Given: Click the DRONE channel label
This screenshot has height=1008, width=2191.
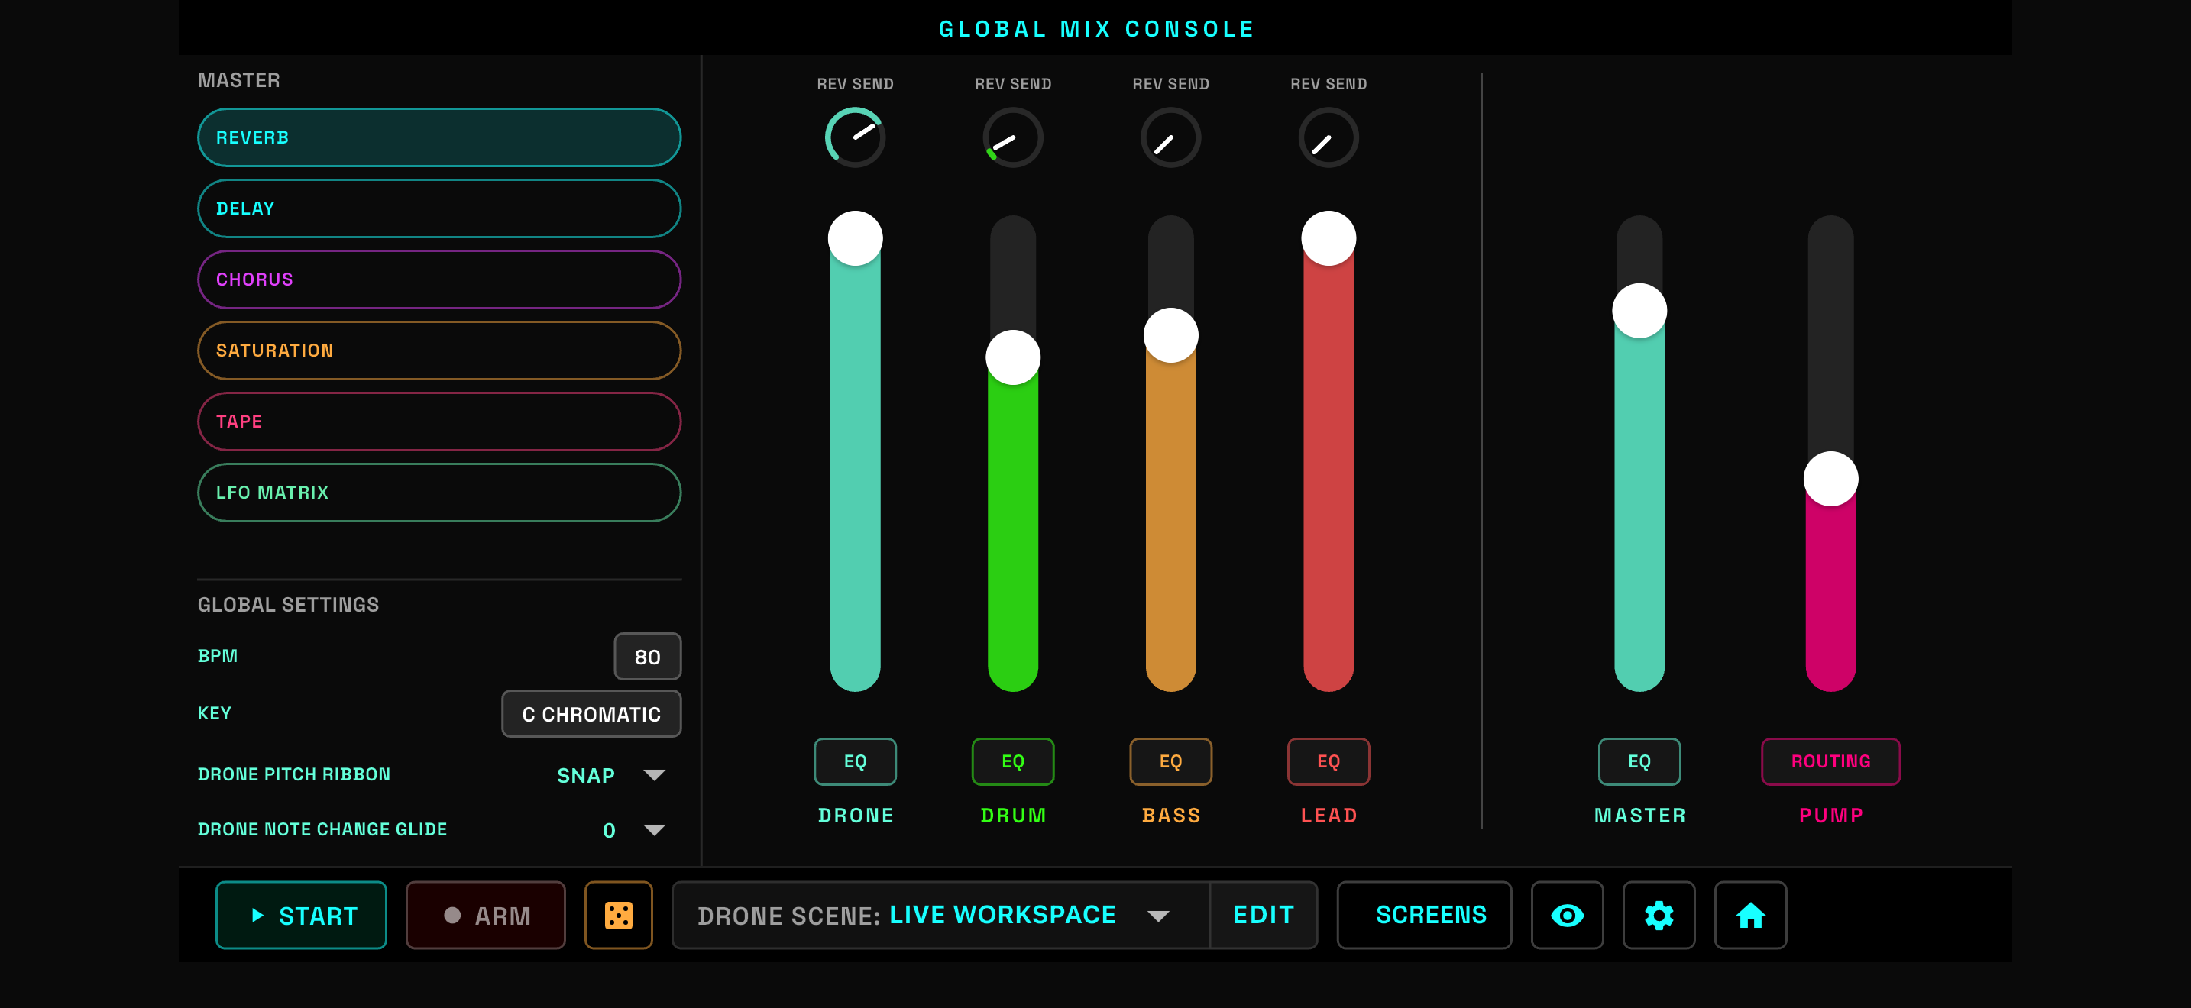Looking at the screenshot, I should pyautogui.click(x=855, y=816).
